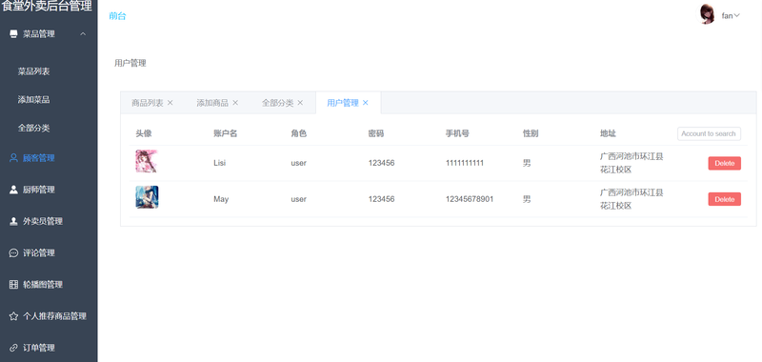Delete the May user row
The width and height of the screenshot is (762, 362).
pos(724,199)
